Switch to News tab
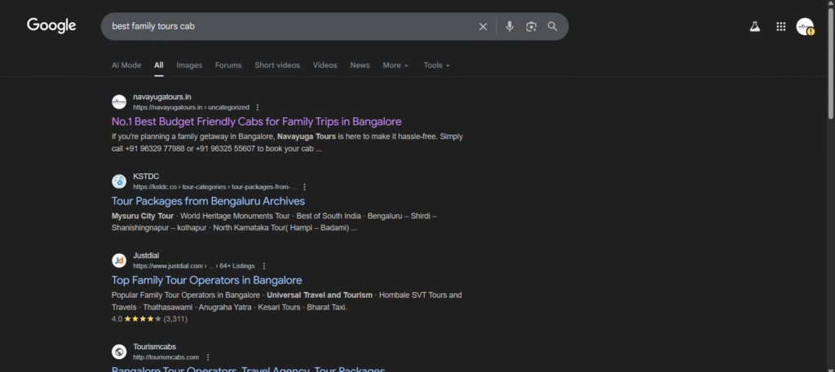The height and width of the screenshot is (372, 835). tap(360, 65)
